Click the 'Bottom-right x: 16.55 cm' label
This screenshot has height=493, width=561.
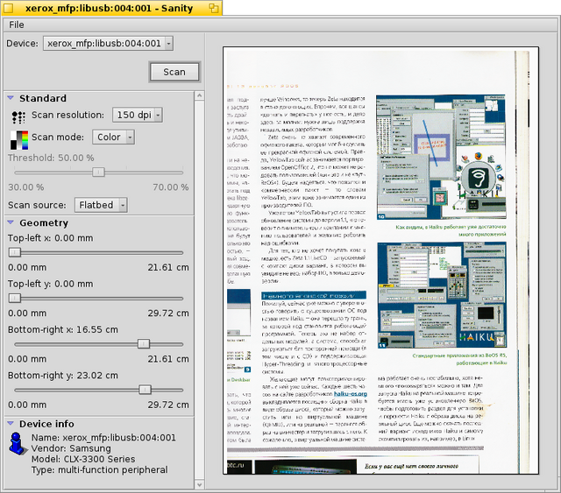62,329
